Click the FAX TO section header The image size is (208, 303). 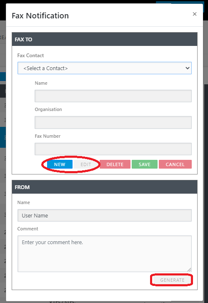pos(104,39)
